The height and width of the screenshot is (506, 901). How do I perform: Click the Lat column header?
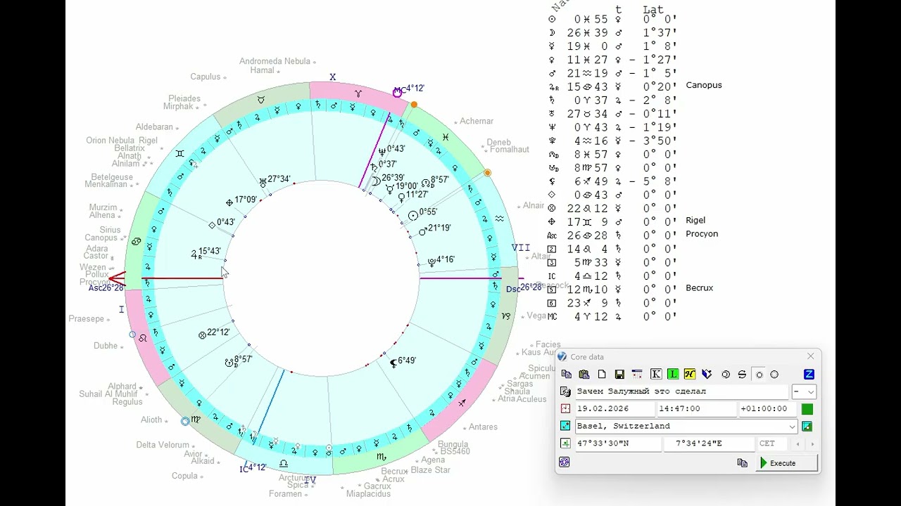[653, 10]
